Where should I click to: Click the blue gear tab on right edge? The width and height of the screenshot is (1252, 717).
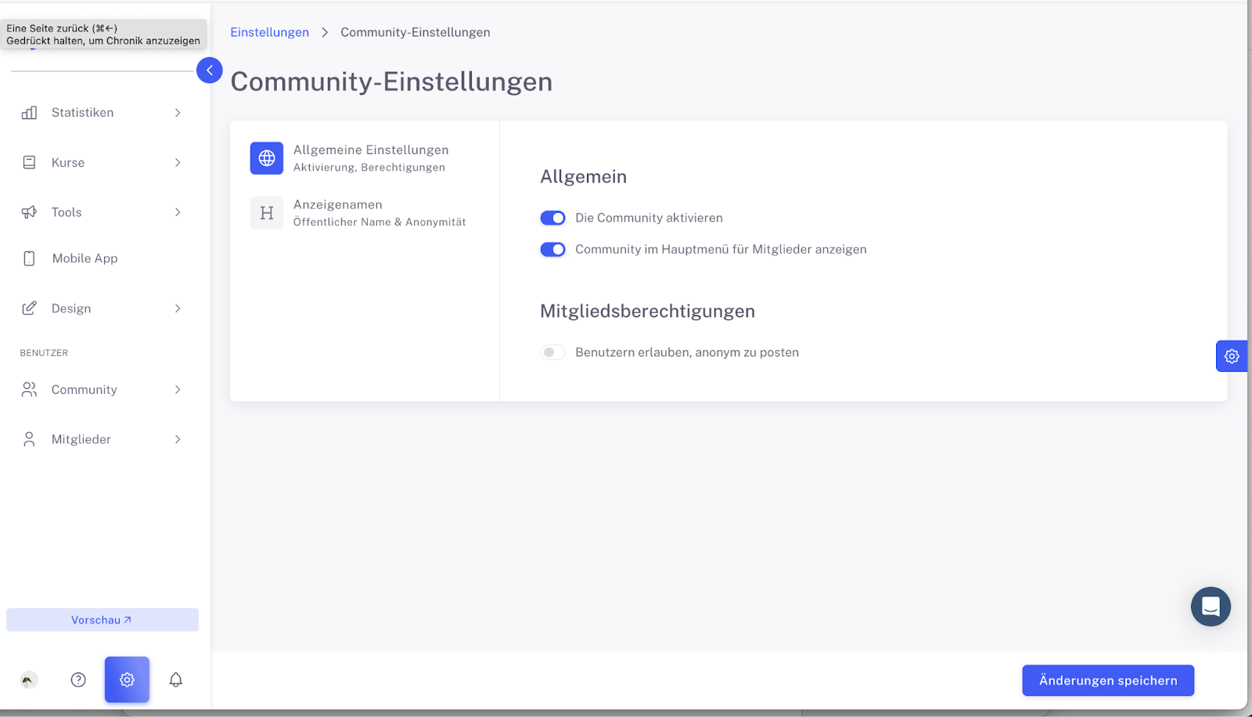click(1232, 356)
